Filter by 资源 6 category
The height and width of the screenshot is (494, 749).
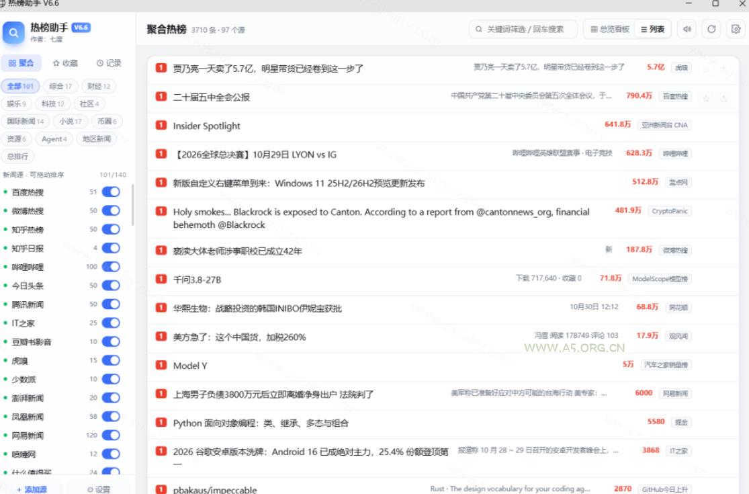16,139
